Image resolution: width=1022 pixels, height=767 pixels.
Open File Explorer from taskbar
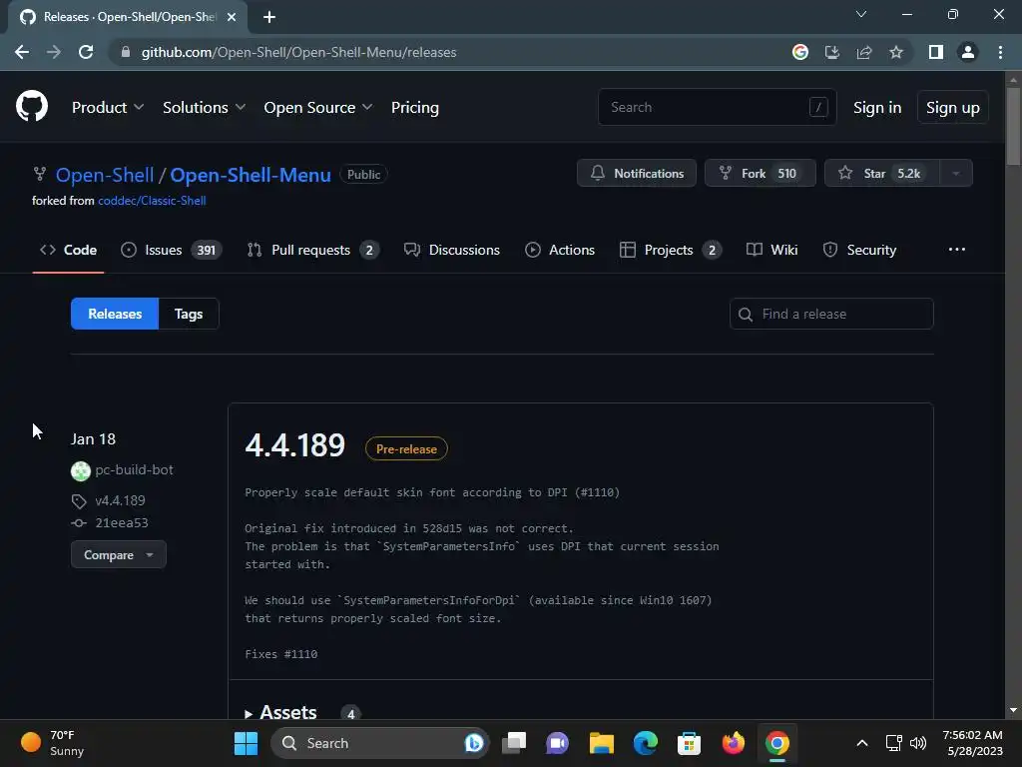(601, 743)
